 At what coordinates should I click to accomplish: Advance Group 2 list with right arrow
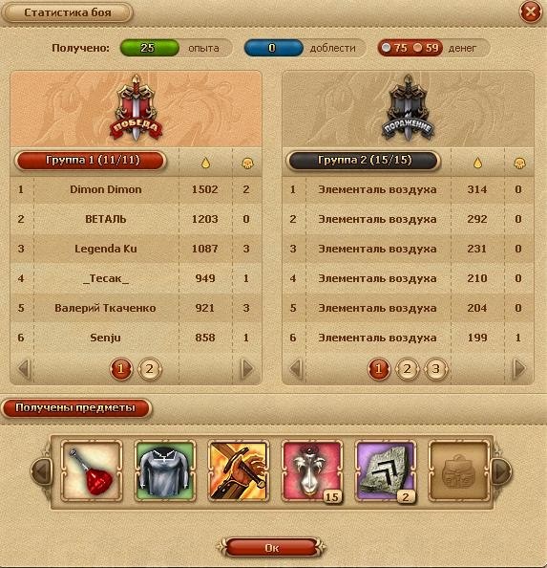pos(519,369)
